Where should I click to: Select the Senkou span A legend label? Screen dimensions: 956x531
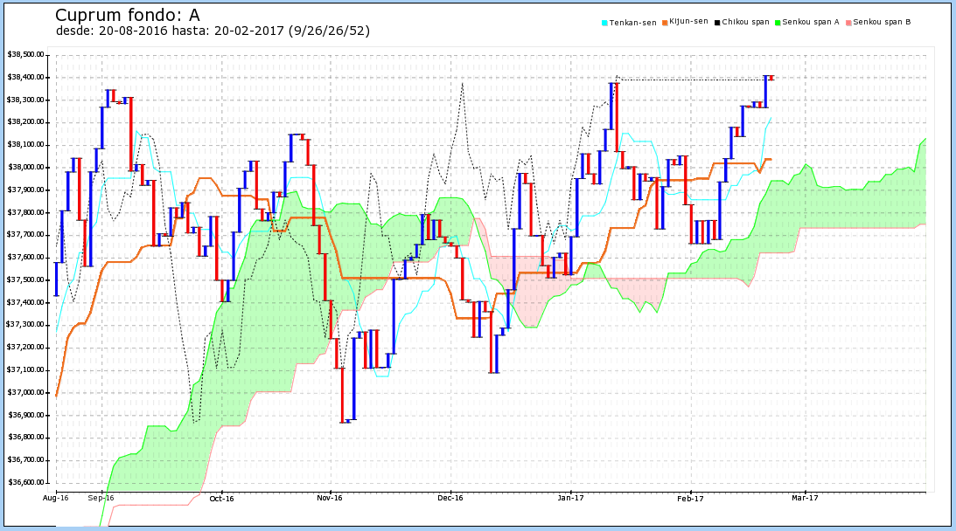(810, 22)
